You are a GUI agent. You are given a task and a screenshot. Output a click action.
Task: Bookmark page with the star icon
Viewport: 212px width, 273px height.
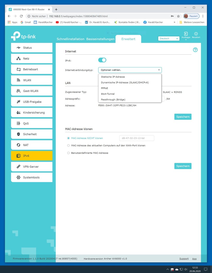click(x=178, y=16)
